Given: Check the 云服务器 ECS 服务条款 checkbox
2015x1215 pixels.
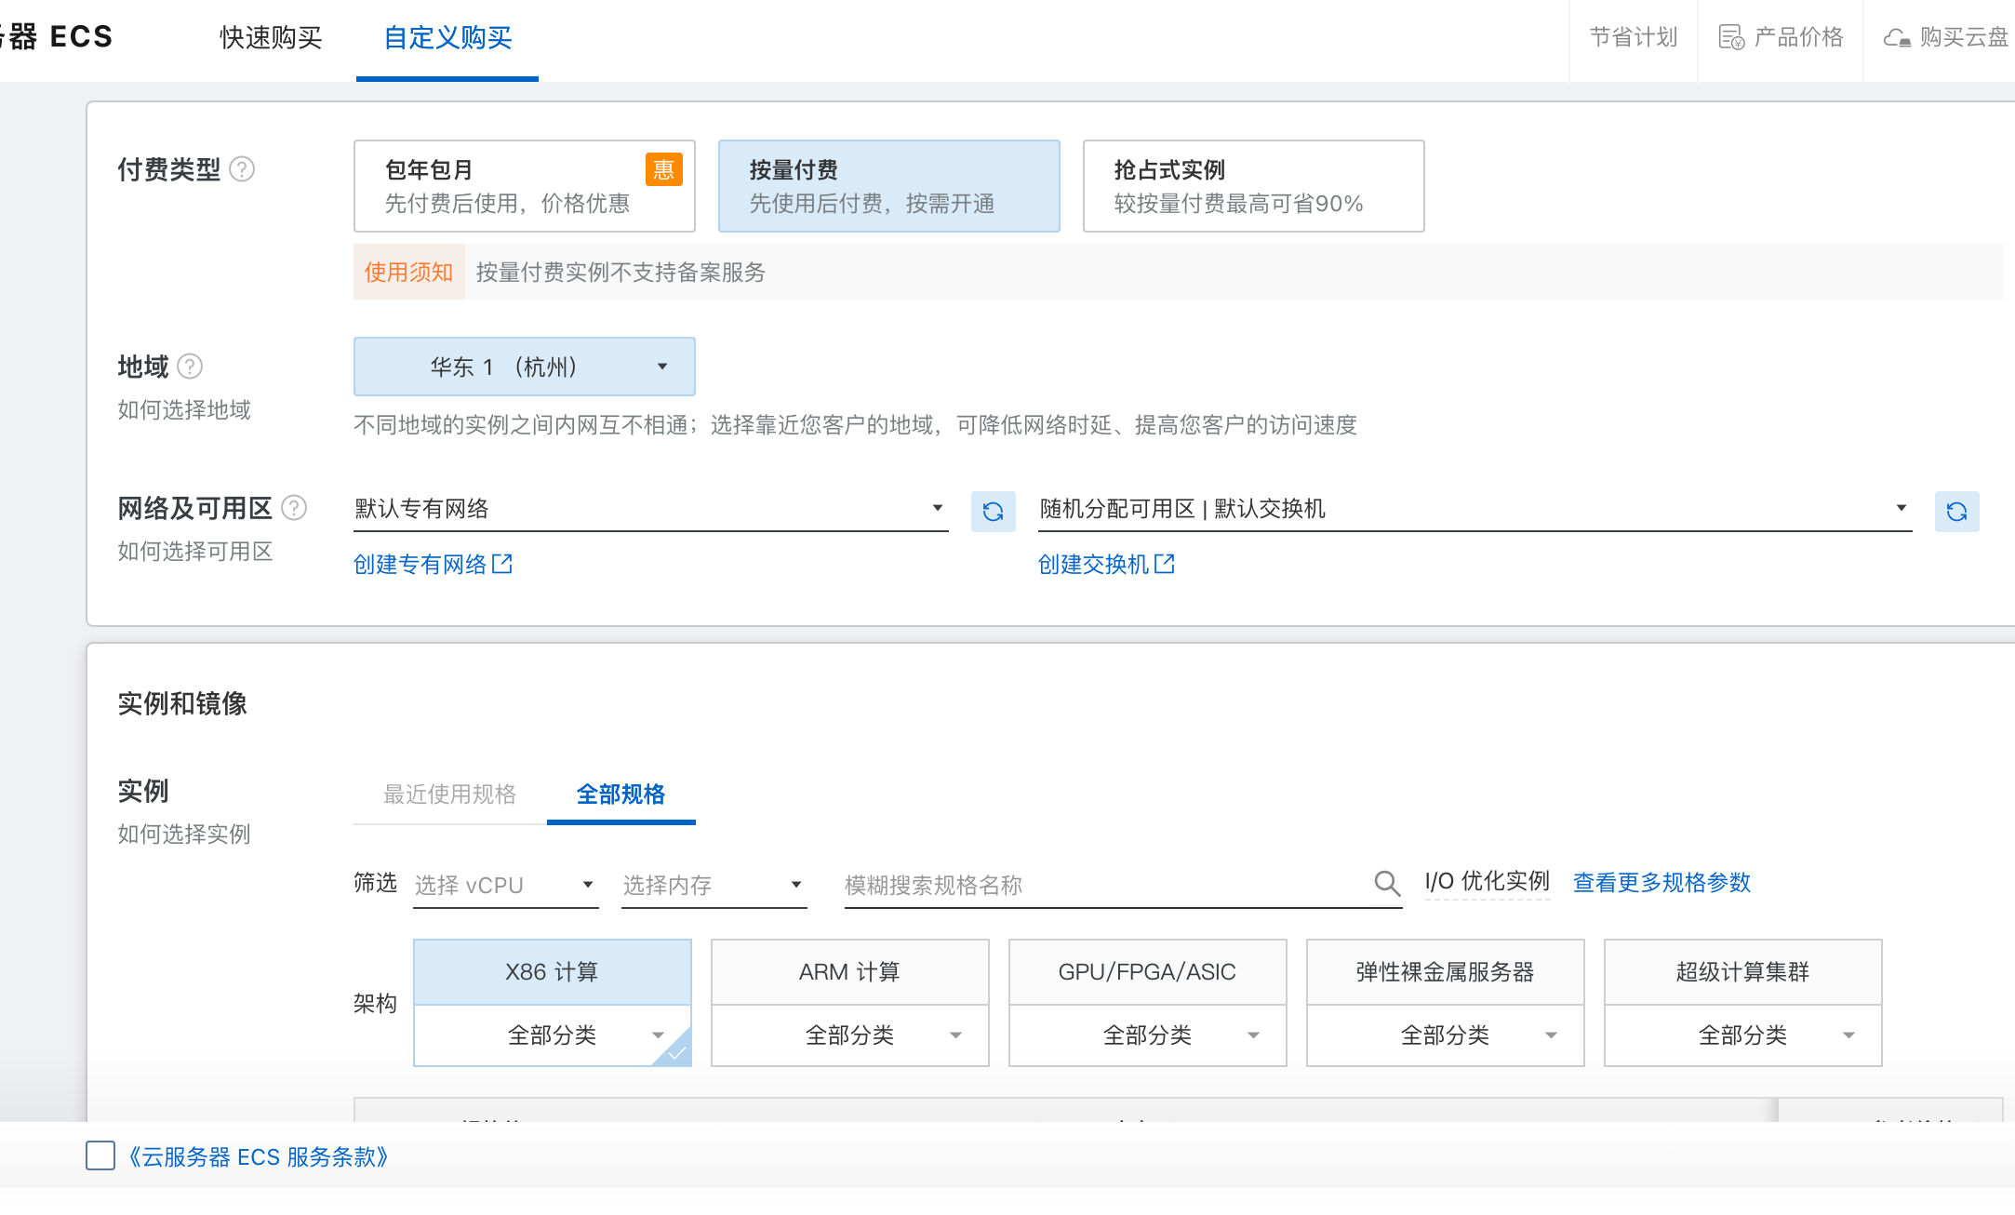Looking at the screenshot, I should click(100, 1155).
